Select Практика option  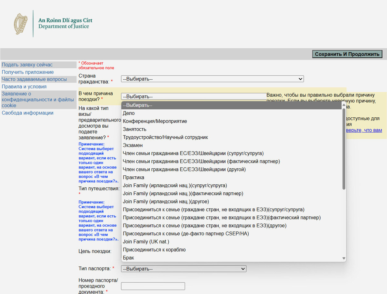click(232, 178)
